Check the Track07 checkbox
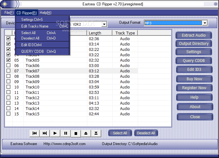 click(8, 71)
